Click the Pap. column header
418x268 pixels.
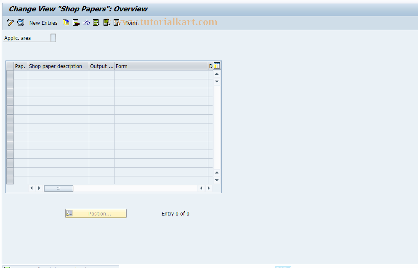pos(21,66)
